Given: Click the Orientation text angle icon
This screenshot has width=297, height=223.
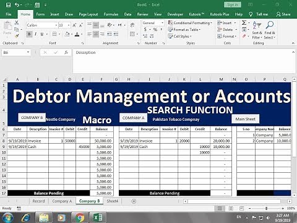Looking at the screenshot, I should click(110, 25).
